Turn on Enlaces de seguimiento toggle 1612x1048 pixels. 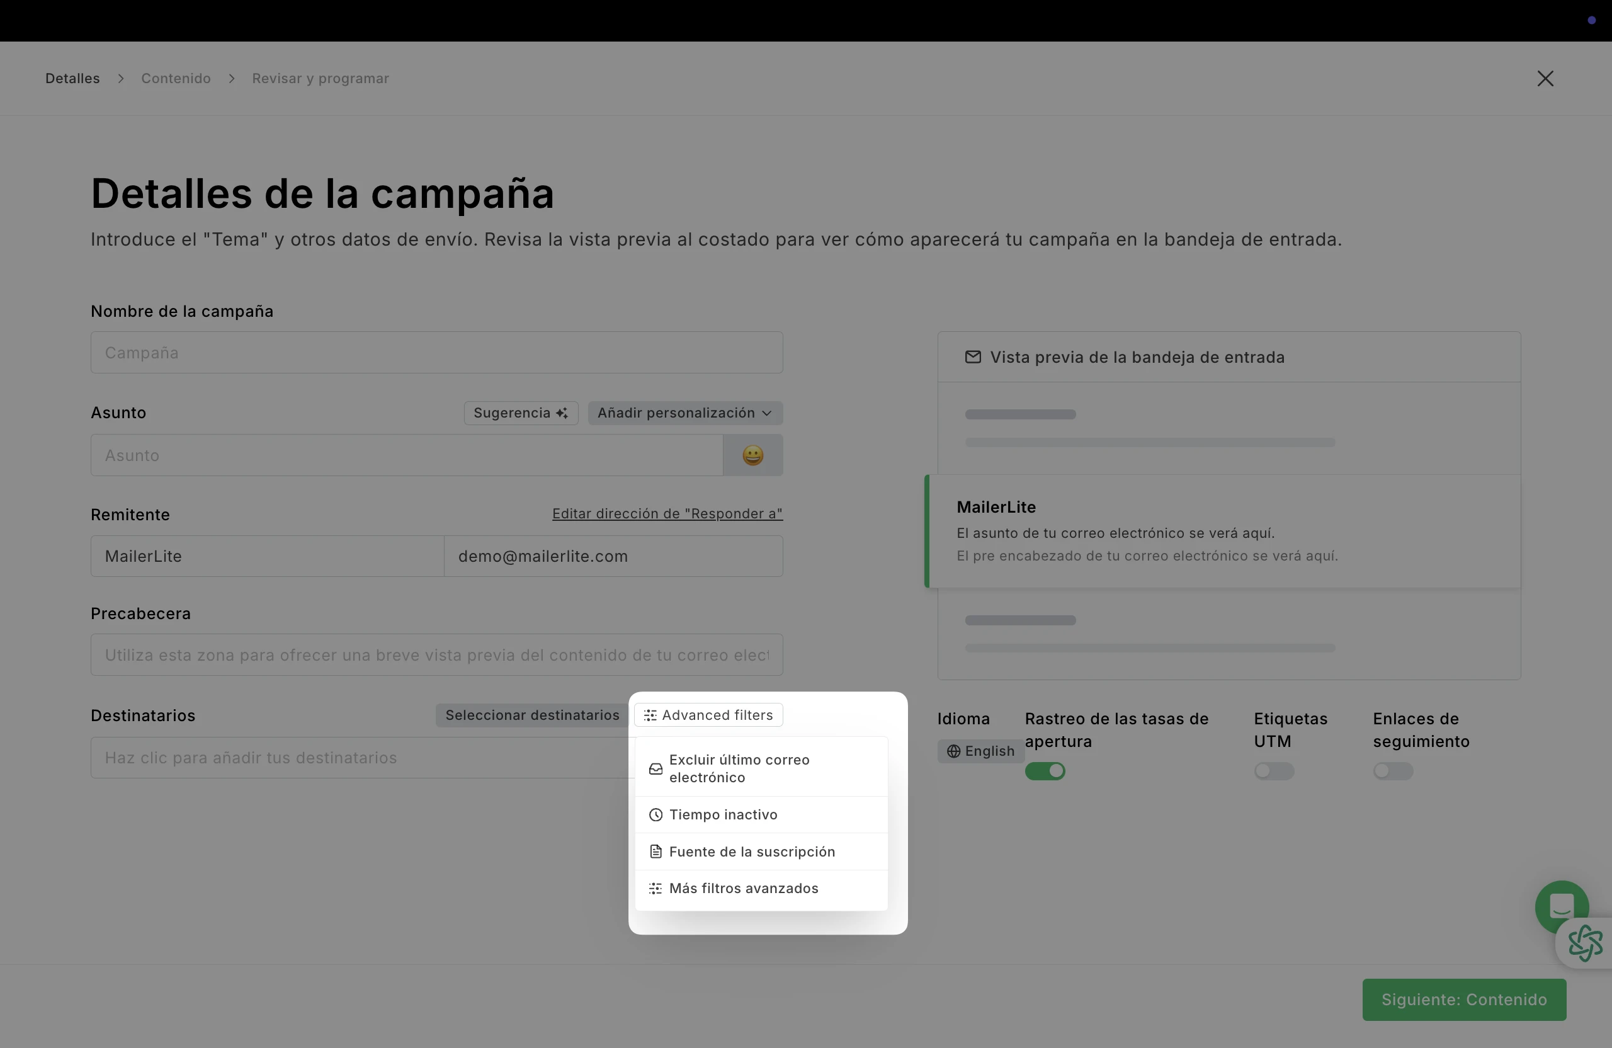(1392, 771)
